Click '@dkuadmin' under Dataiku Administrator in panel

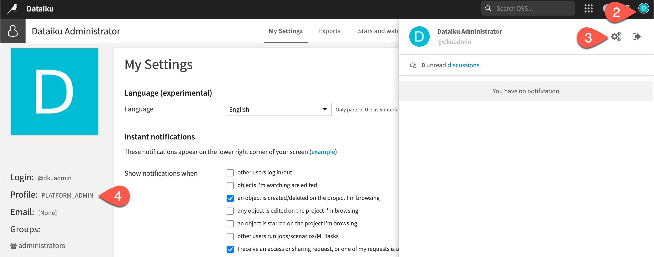click(454, 42)
